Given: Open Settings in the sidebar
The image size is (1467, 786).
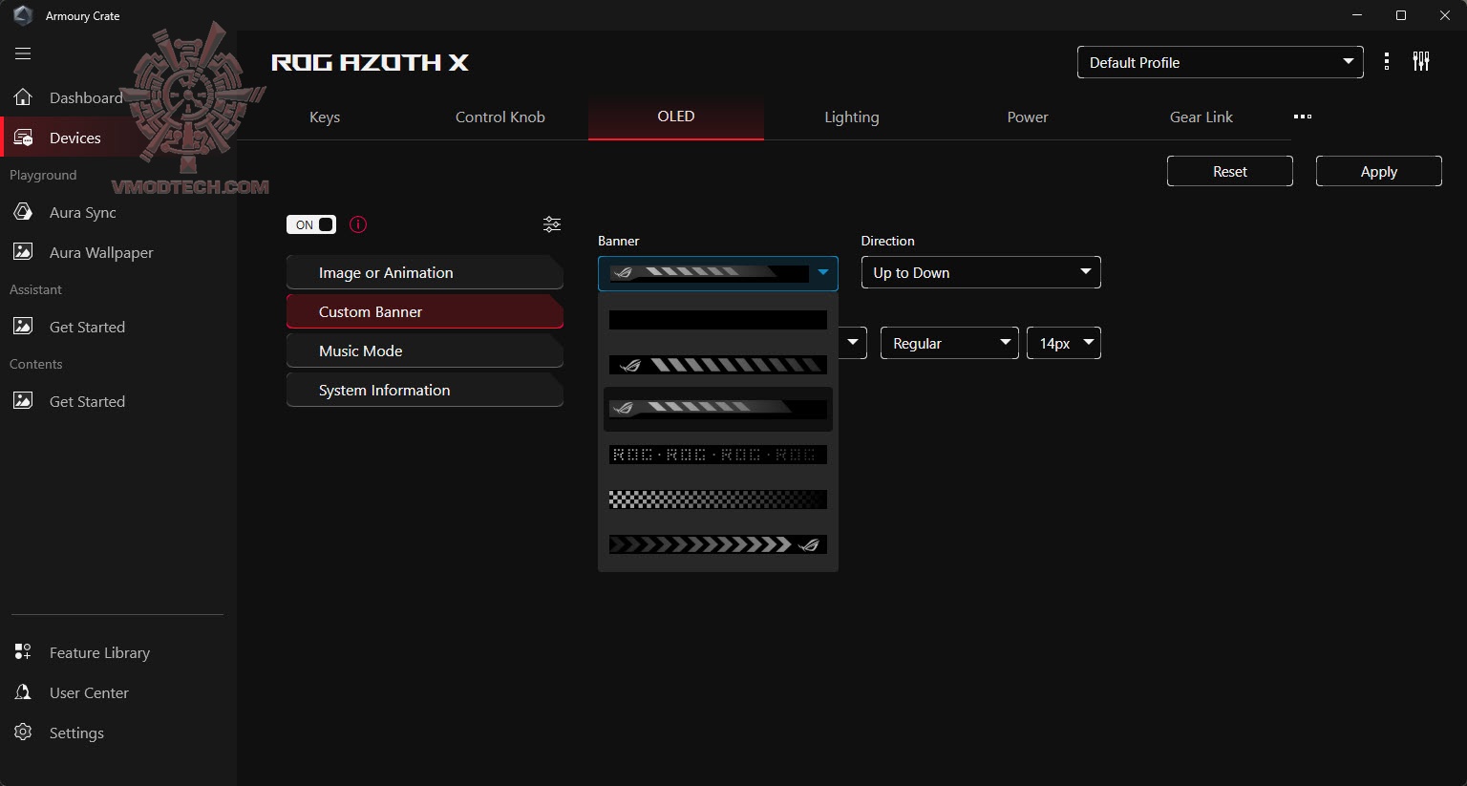Looking at the screenshot, I should click(x=76, y=733).
